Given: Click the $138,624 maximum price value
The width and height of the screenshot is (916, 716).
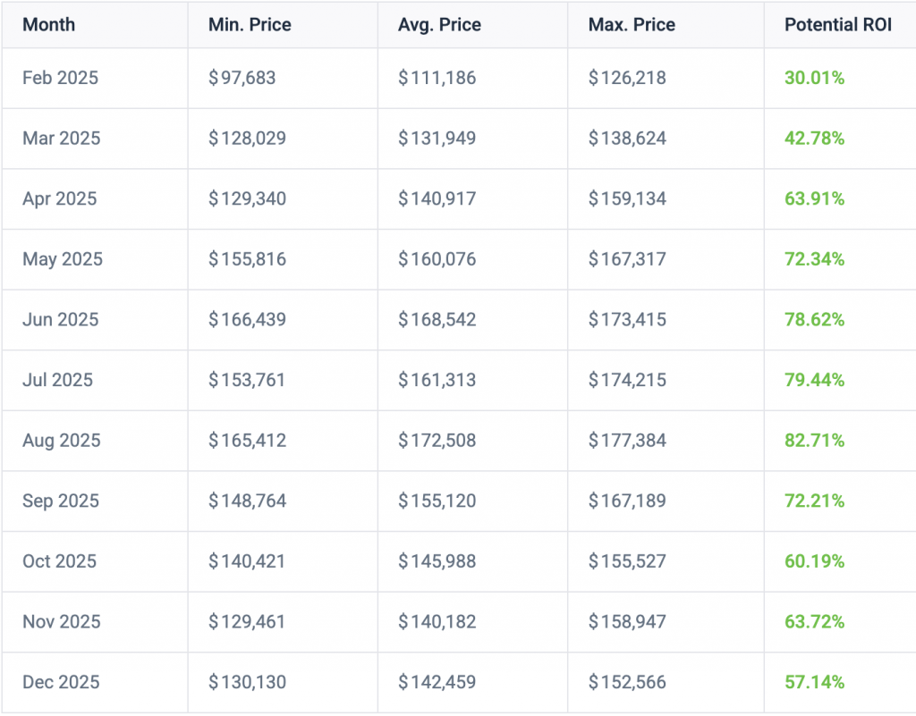Looking at the screenshot, I should click(627, 139).
